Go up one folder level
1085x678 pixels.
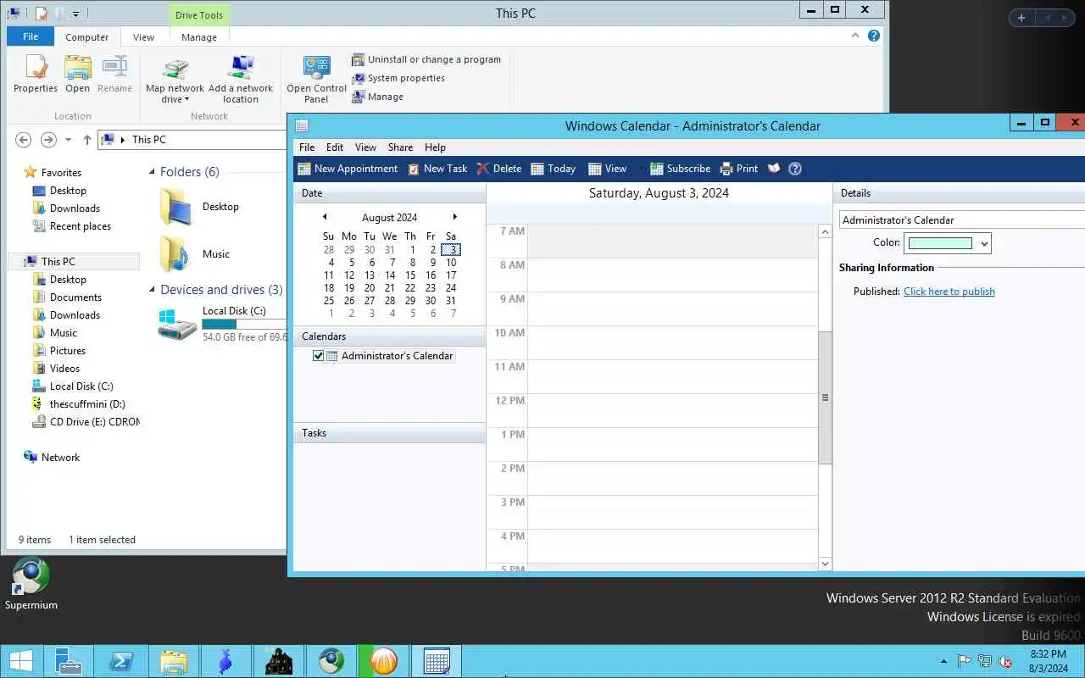(86, 140)
